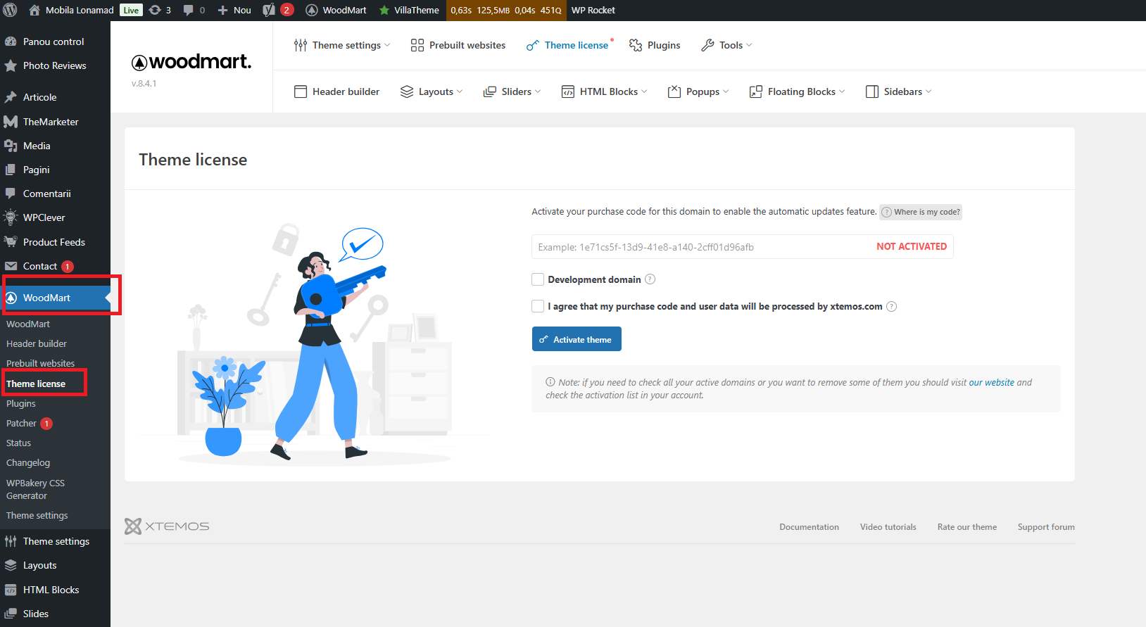
Task: Open the updates icon showing 3
Action: (160, 10)
